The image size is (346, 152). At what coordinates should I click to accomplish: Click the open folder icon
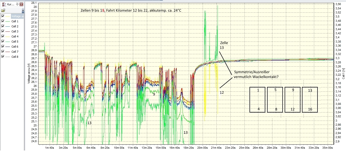pyautogui.click(x=3, y=11)
